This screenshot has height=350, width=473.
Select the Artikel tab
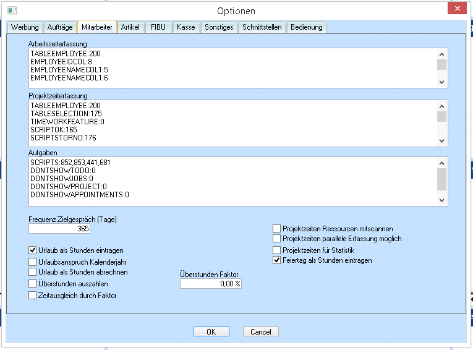130,27
